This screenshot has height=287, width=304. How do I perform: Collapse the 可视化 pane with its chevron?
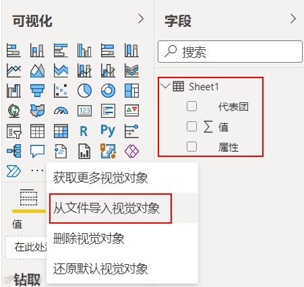pos(141,19)
